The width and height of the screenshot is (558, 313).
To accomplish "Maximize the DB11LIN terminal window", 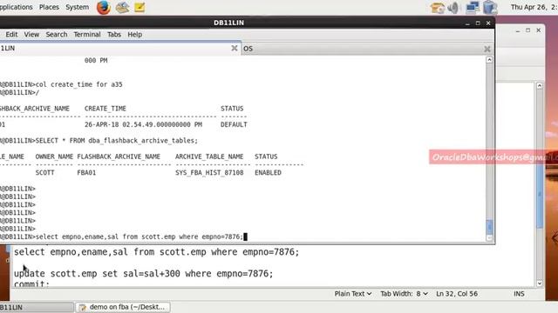I will pyautogui.click(x=478, y=23).
